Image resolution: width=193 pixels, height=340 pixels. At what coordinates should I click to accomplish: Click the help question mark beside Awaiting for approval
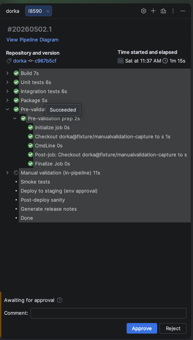click(60, 300)
